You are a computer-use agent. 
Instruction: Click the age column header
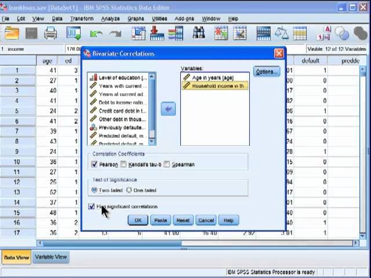tap(47, 61)
